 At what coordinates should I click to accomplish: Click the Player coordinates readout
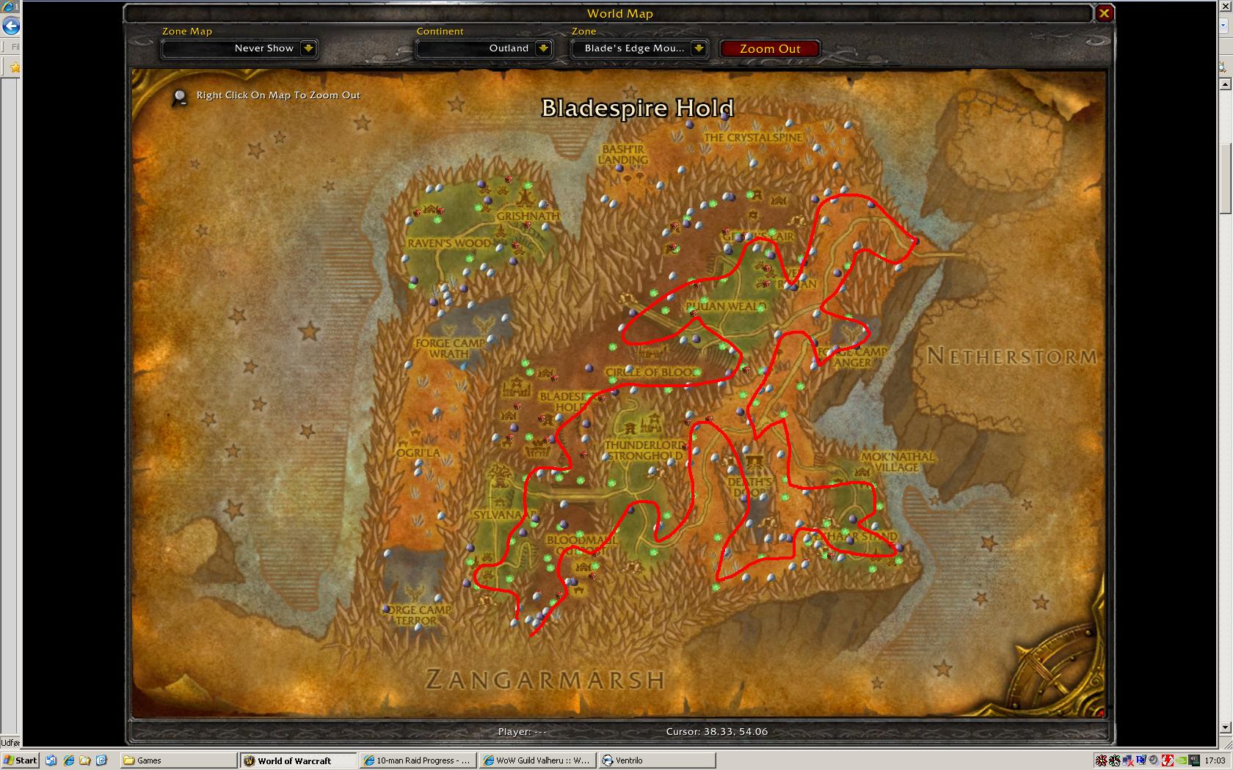click(522, 731)
